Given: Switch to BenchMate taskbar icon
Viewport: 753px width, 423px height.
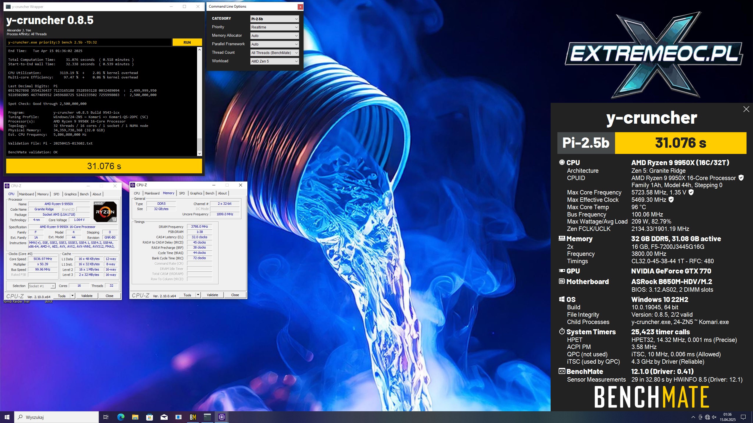Looking at the screenshot, I should pos(193,417).
